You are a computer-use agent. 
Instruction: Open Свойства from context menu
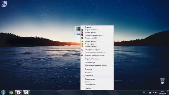[x=97, y=88]
